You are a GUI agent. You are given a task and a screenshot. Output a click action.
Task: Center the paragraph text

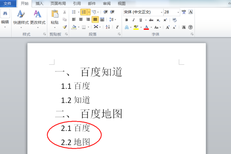click(x=81, y=20)
